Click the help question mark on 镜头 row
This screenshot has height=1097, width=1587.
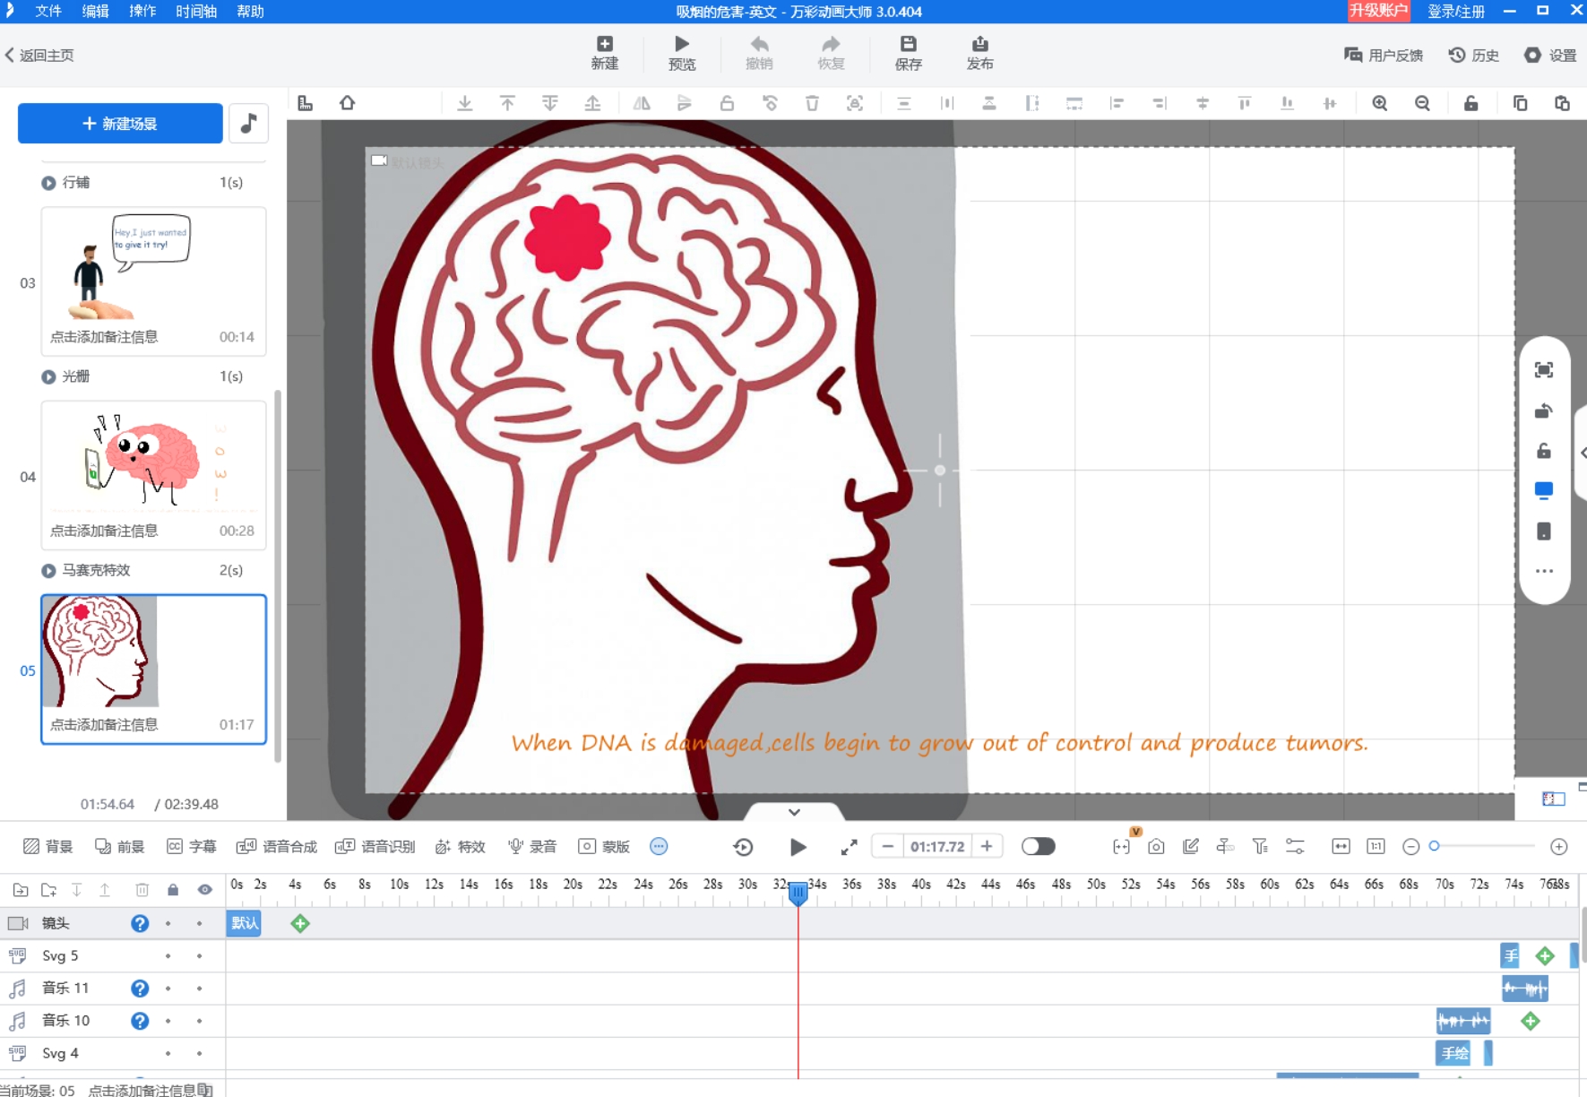pyautogui.click(x=140, y=923)
